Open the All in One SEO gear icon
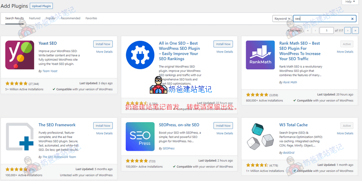362x181 pixels. pos(140,55)
